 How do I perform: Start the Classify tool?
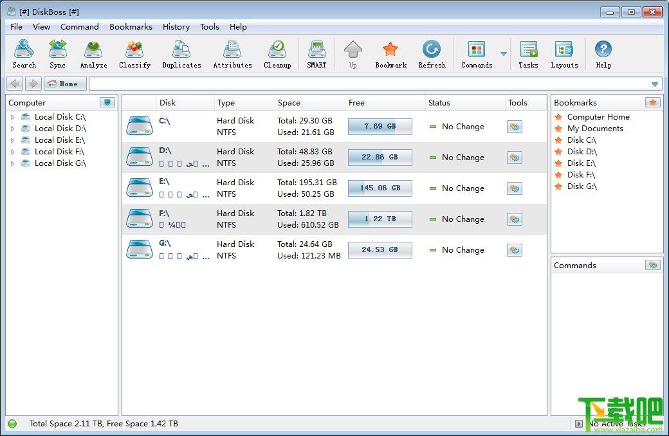click(135, 54)
